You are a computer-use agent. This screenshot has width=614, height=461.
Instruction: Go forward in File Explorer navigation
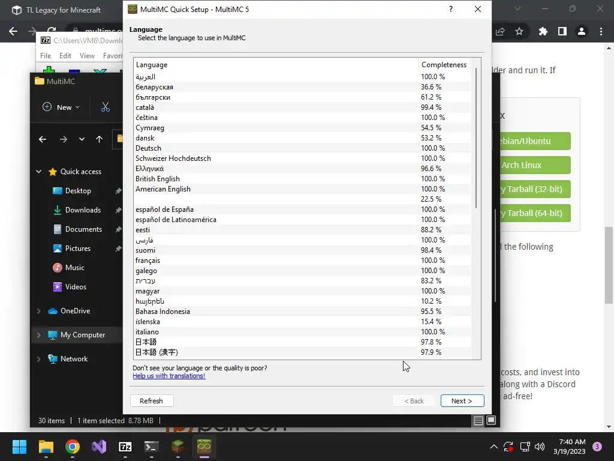63,139
